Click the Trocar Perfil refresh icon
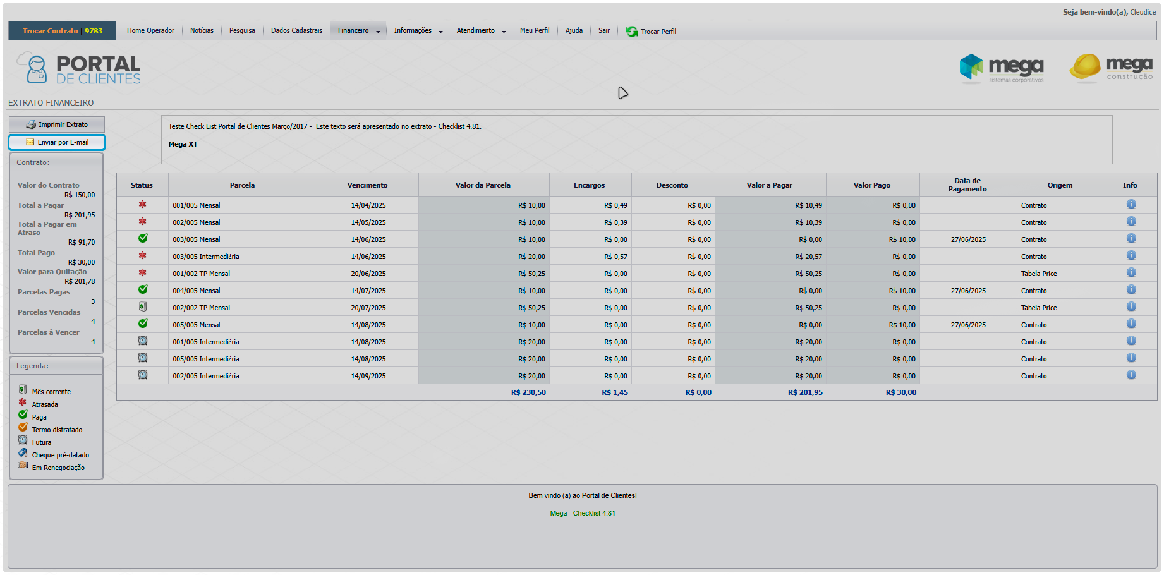Image resolution: width=1164 pixels, height=575 pixels. (x=631, y=32)
